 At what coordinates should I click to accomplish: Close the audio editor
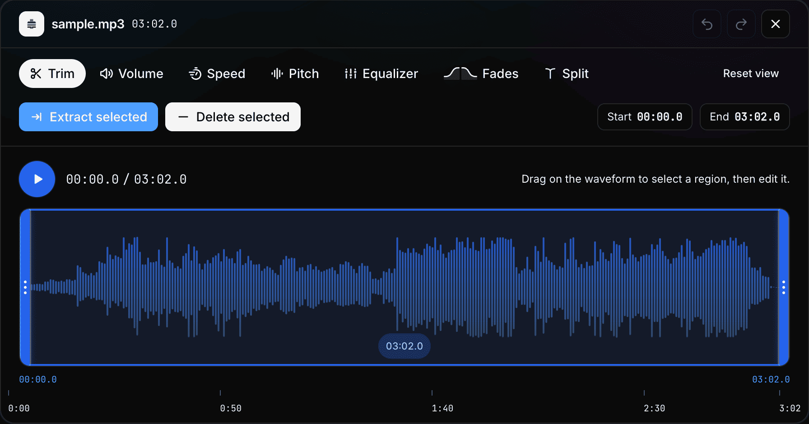(x=776, y=24)
